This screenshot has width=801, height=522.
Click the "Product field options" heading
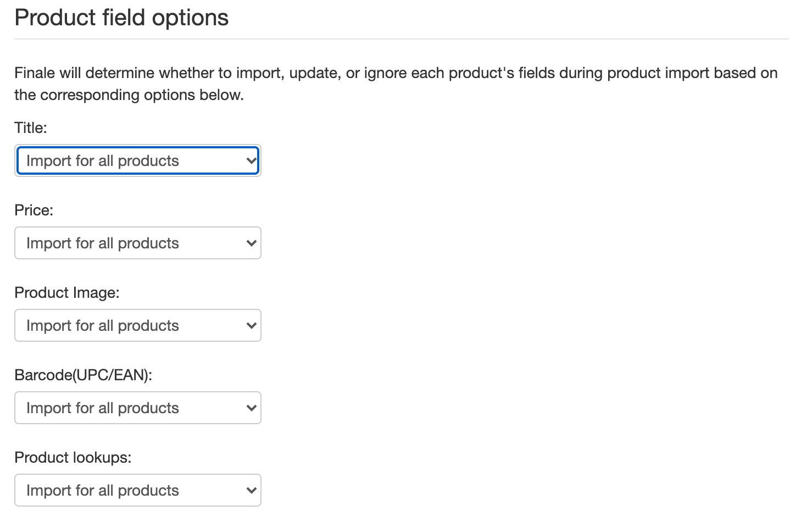coord(121,18)
